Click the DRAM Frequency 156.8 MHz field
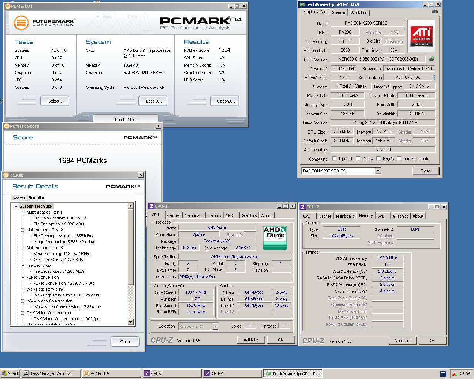The width and height of the screenshot is (474, 379). point(387,258)
